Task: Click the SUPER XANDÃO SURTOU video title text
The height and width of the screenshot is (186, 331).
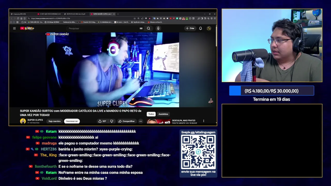Action: (81, 113)
